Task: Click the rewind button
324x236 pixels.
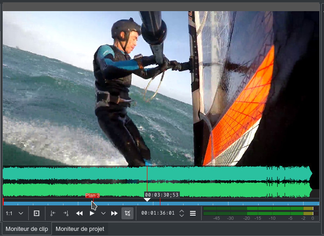Action: (x=79, y=213)
